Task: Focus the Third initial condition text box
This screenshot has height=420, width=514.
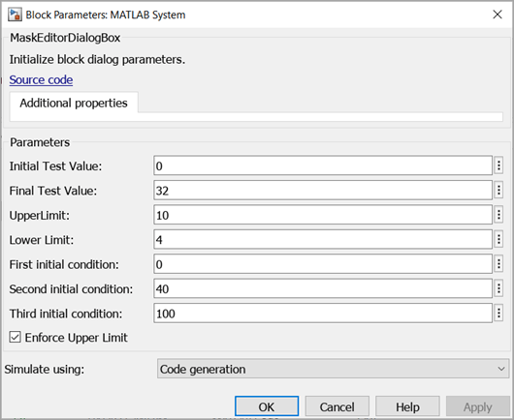Action: click(323, 313)
